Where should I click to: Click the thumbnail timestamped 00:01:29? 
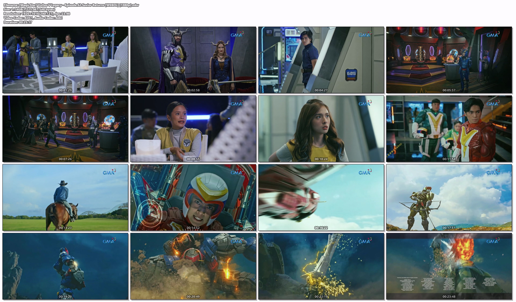coord(65,60)
